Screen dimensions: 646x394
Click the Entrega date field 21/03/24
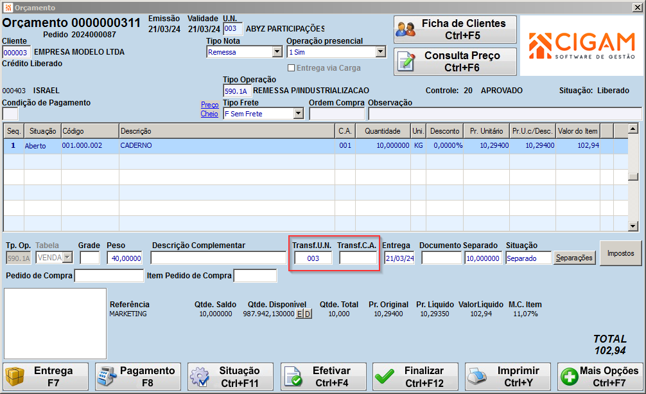pos(399,258)
